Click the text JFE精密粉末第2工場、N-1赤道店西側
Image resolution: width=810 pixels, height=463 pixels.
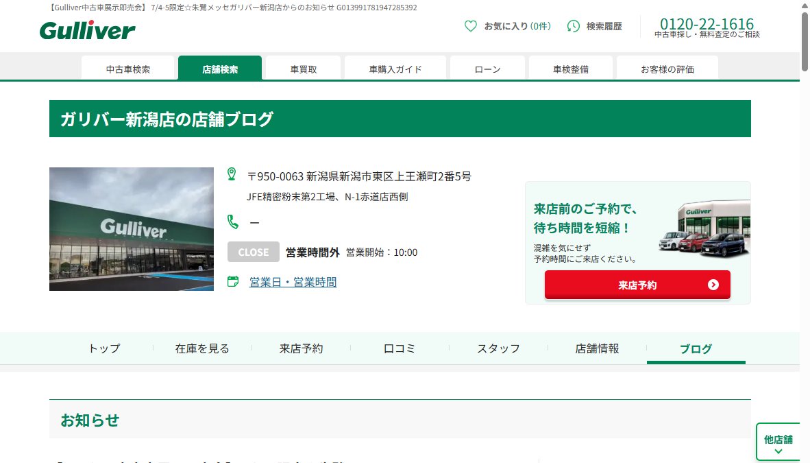pyautogui.click(x=328, y=197)
